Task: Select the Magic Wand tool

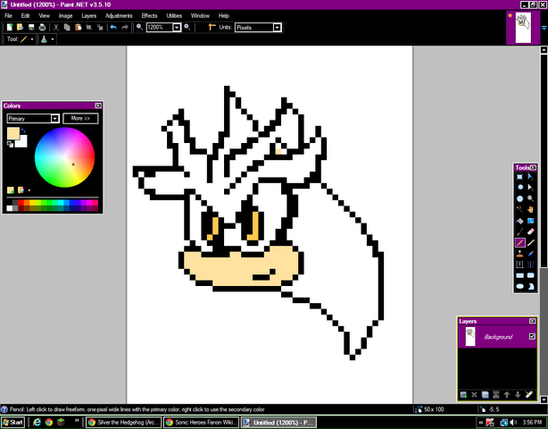Action: (x=520, y=210)
